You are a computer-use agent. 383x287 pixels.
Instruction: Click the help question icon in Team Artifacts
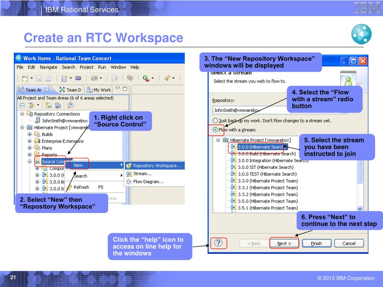(x=70, y=105)
